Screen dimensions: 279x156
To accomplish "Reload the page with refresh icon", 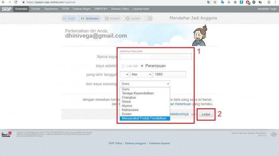I will (16, 2).
